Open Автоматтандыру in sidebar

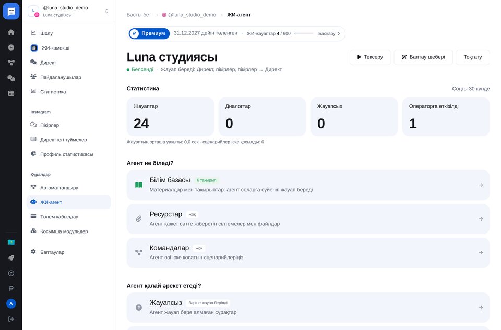point(69,187)
